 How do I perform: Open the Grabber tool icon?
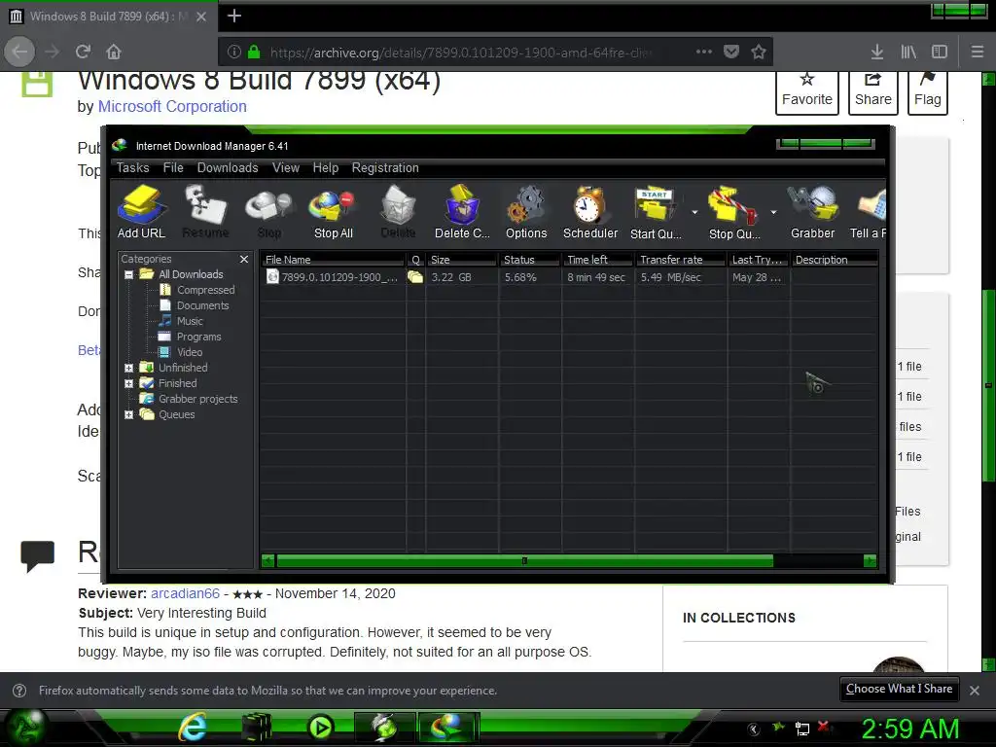tap(812, 211)
